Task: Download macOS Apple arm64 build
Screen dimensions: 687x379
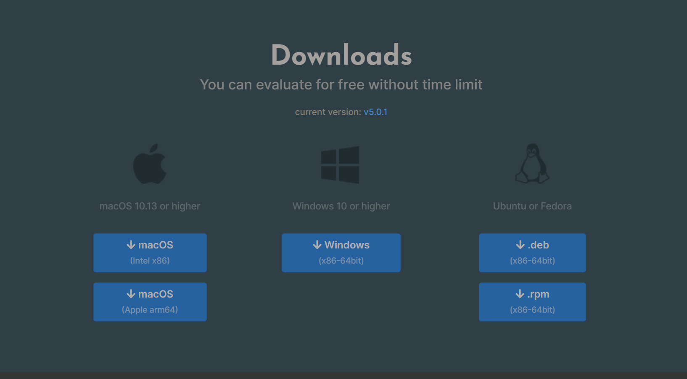Action: click(x=150, y=302)
